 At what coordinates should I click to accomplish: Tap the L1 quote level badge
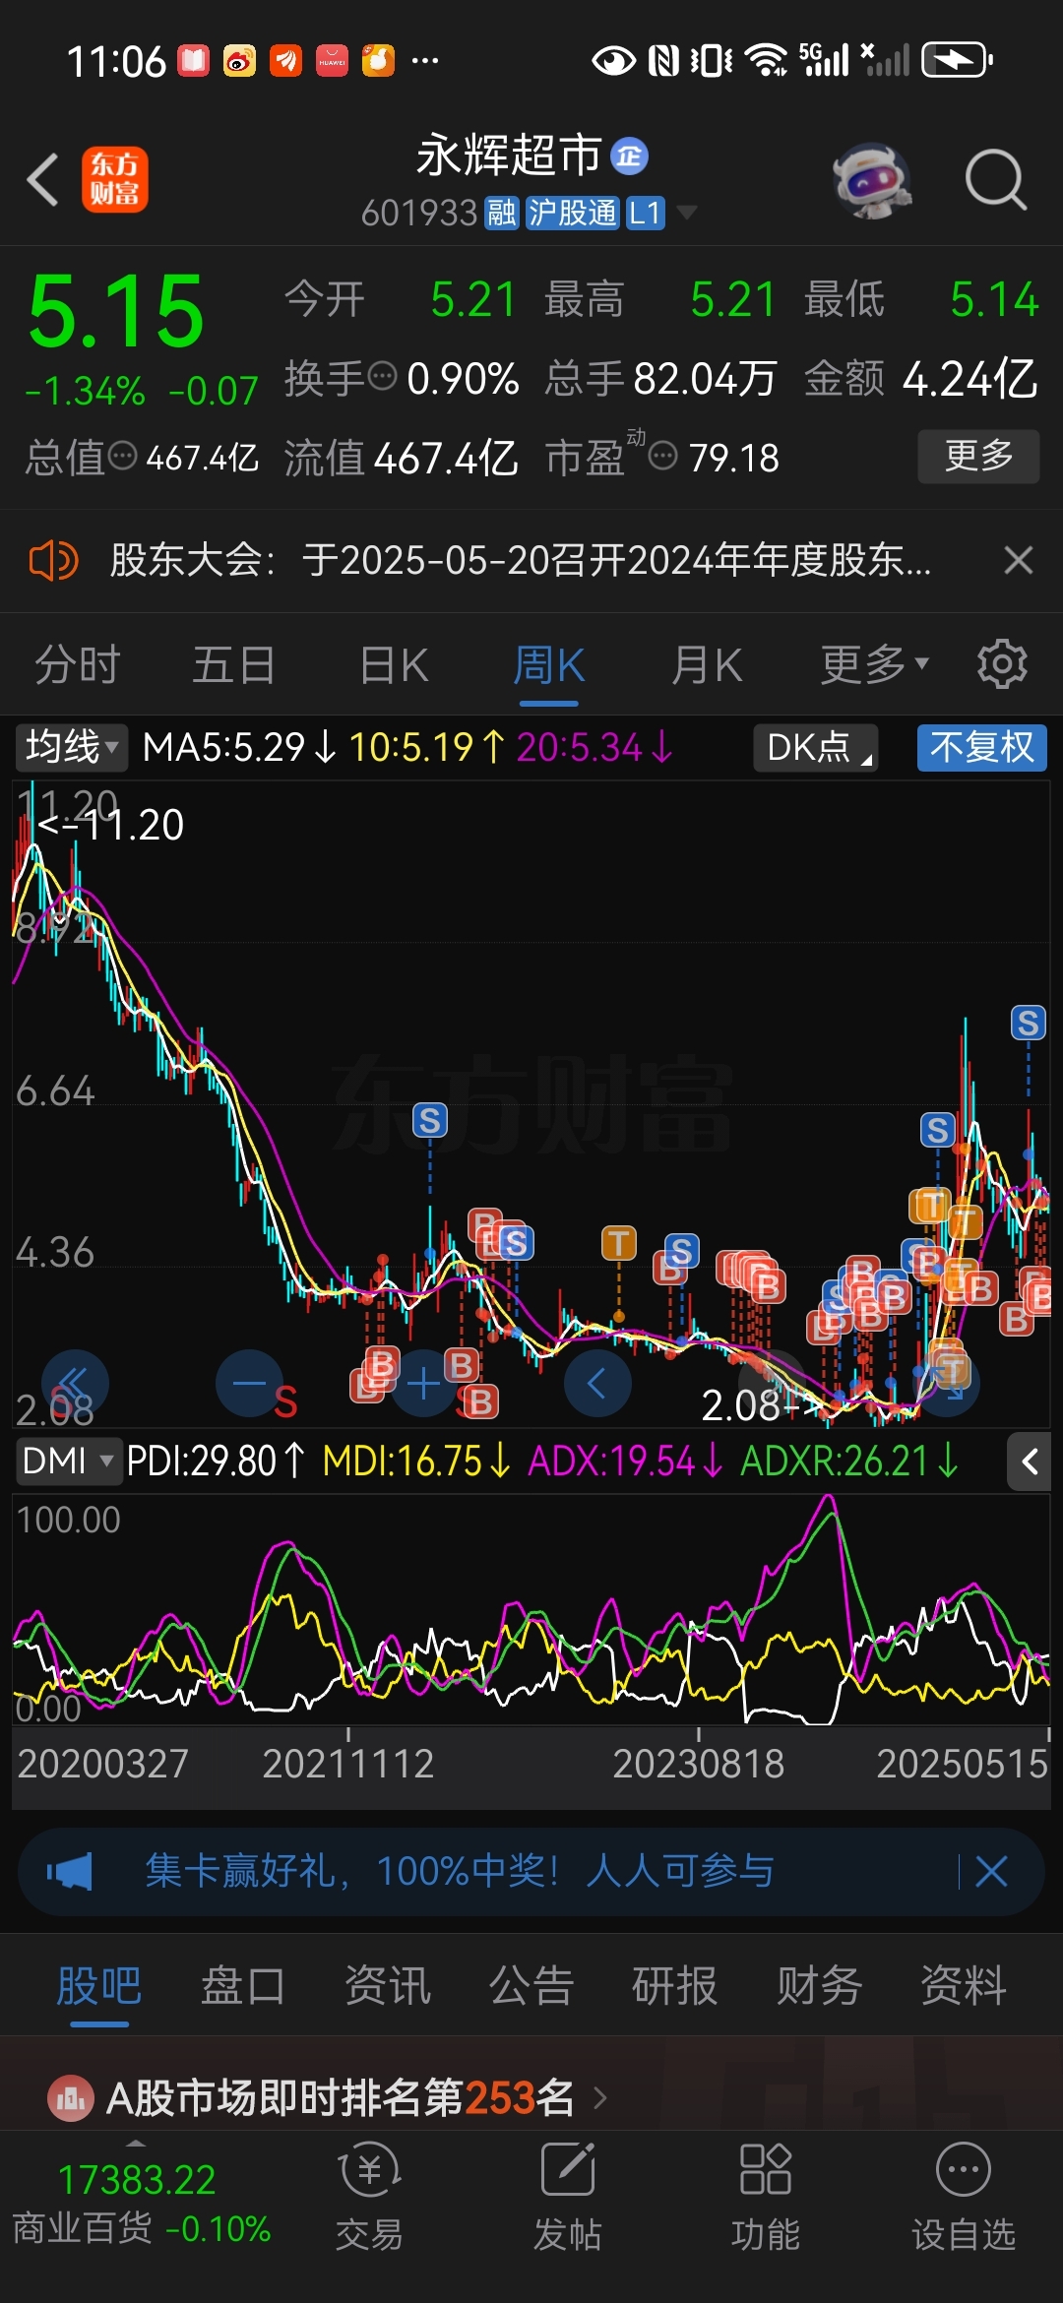click(646, 213)
